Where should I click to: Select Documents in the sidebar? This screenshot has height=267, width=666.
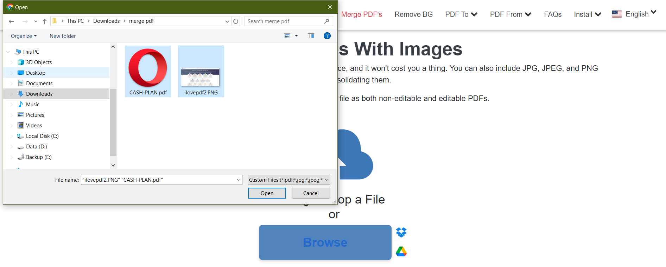point(39,84)
